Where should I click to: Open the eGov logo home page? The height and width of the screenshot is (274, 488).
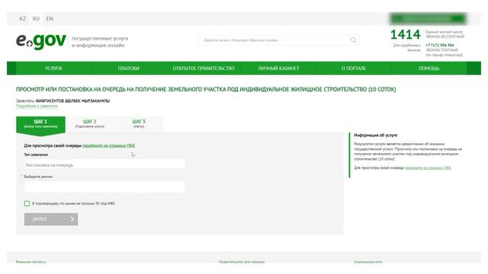(x=41, y=41)
